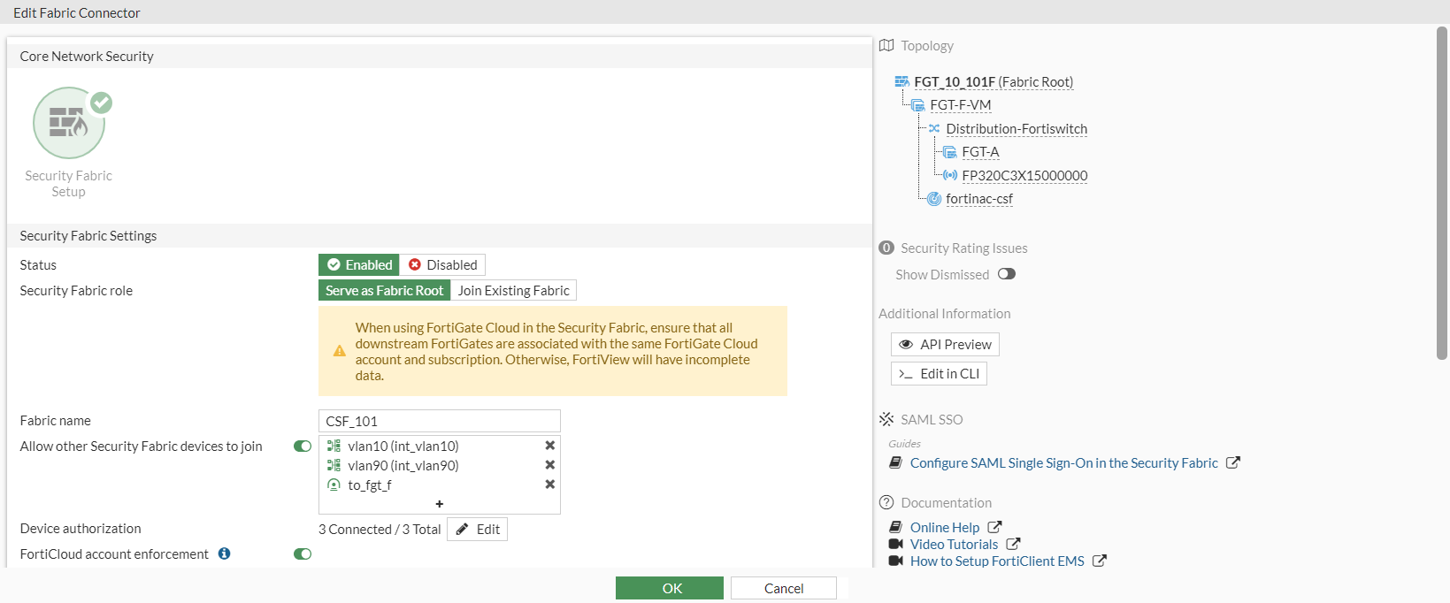Screen dimensions: 1450x603
Task: Click the Security Fabric Setup firewall icon
Action: tap(69, 123)
